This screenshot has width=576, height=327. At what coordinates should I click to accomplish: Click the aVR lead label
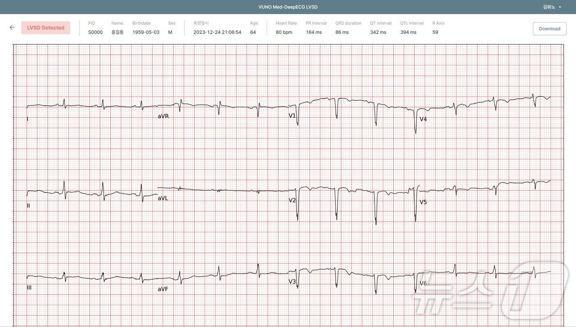(163, 116)
